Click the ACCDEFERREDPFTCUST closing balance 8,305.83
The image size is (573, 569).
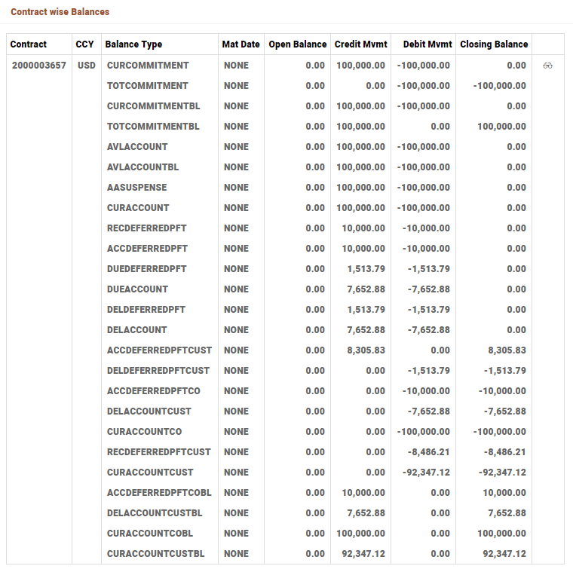click(504, 350)
